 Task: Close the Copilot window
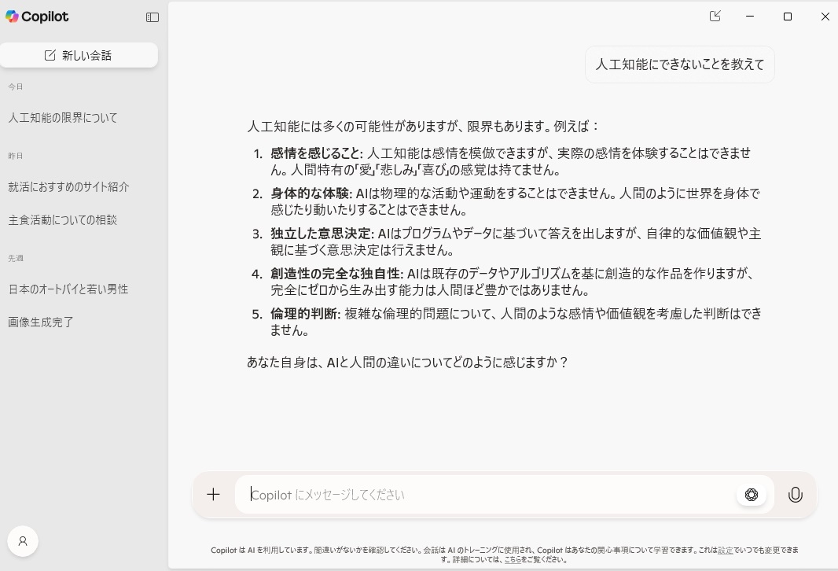(825, 17)
